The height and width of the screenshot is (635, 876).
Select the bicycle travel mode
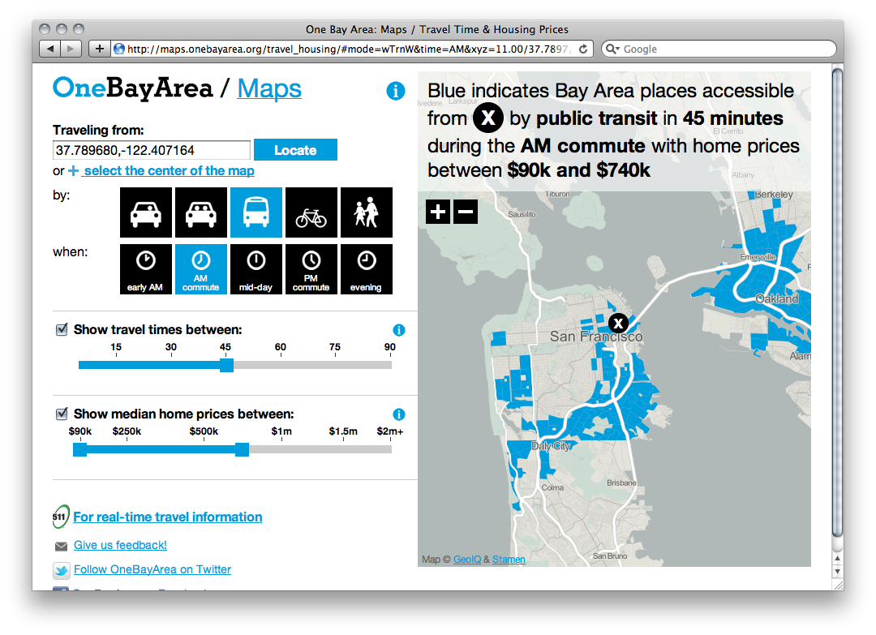click(311, 212)
